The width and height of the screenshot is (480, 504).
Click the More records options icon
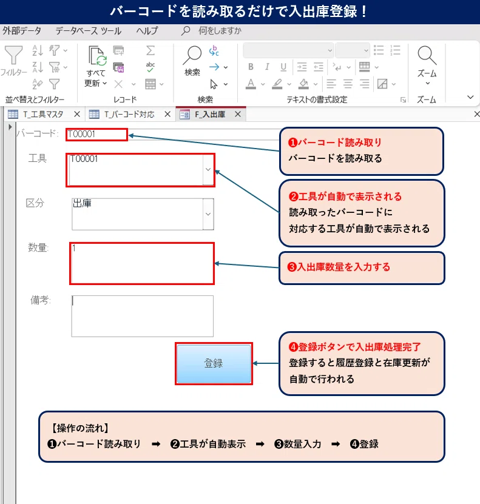(x=150, y=84)
